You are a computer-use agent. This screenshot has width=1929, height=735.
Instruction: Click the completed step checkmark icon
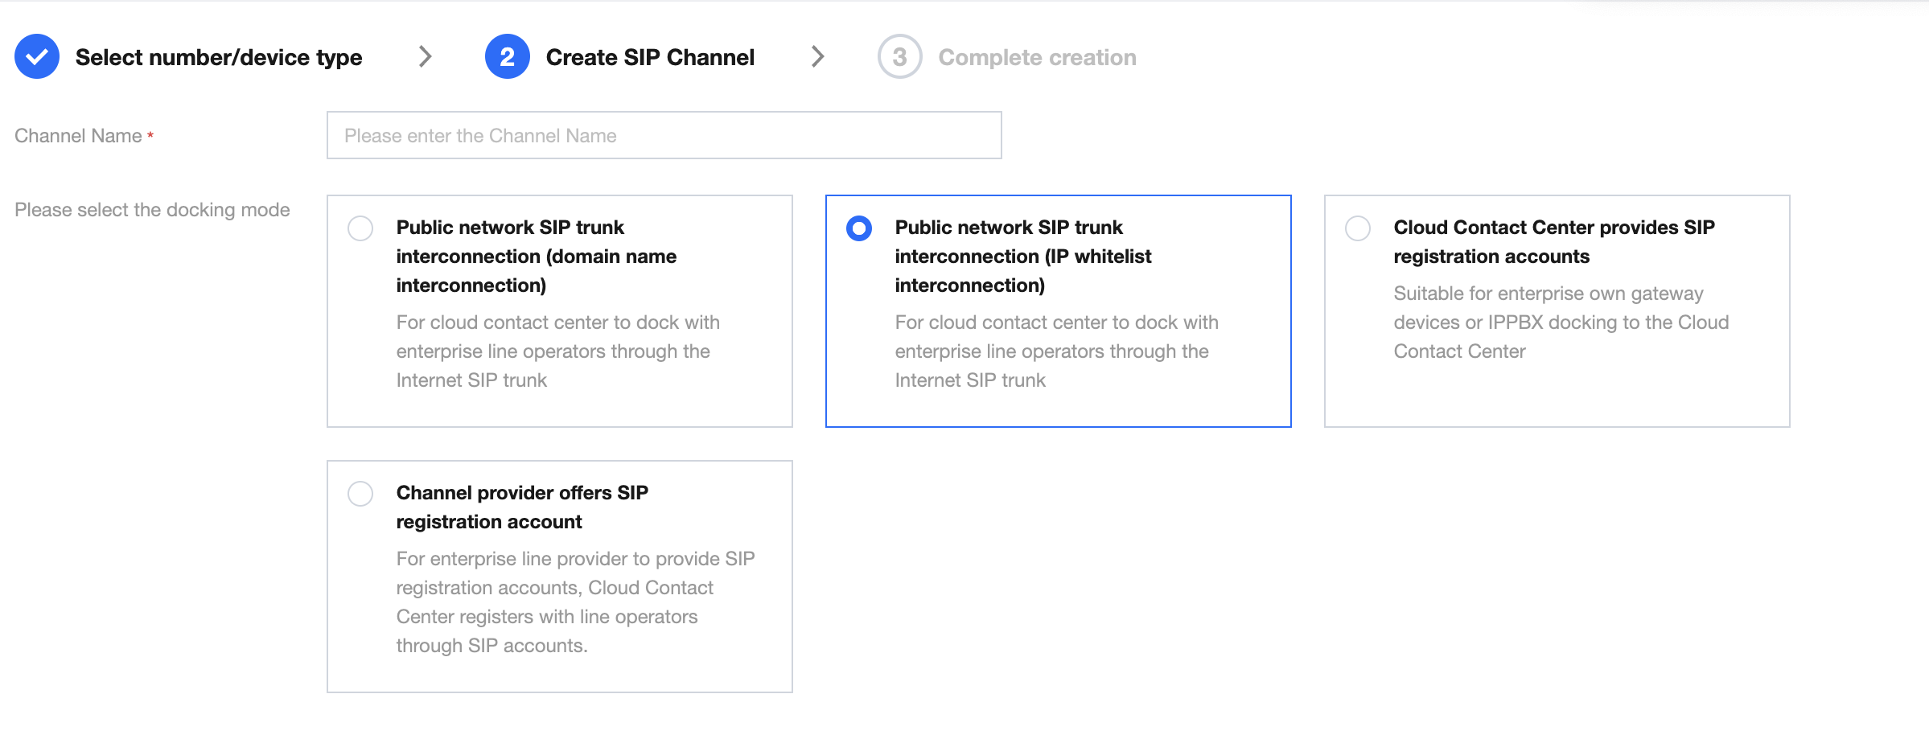(x=37, y=57)
